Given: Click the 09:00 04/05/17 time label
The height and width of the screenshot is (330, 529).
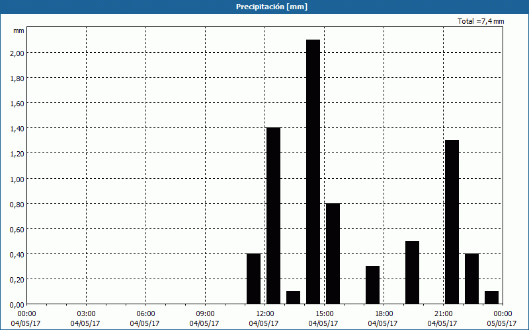Looking at the screenshot, I should (204, 319).
